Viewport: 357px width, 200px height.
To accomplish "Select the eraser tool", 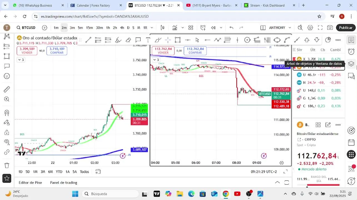I will click(x=128, y=40).
